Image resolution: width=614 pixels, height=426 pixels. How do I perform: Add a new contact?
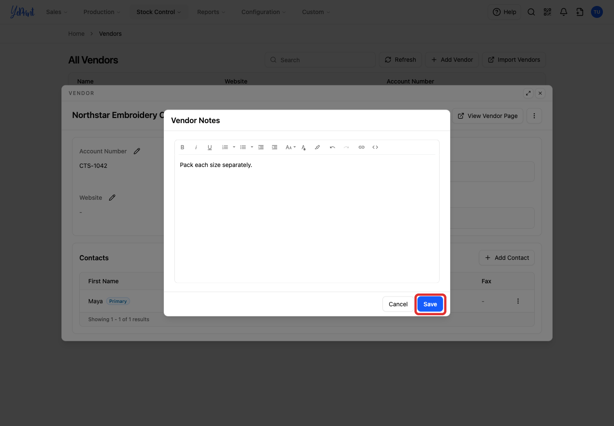pos(507,258)
